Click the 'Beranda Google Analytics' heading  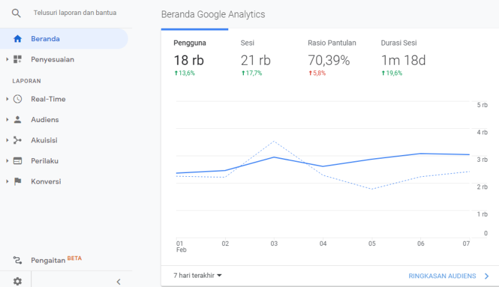[213, 14]
